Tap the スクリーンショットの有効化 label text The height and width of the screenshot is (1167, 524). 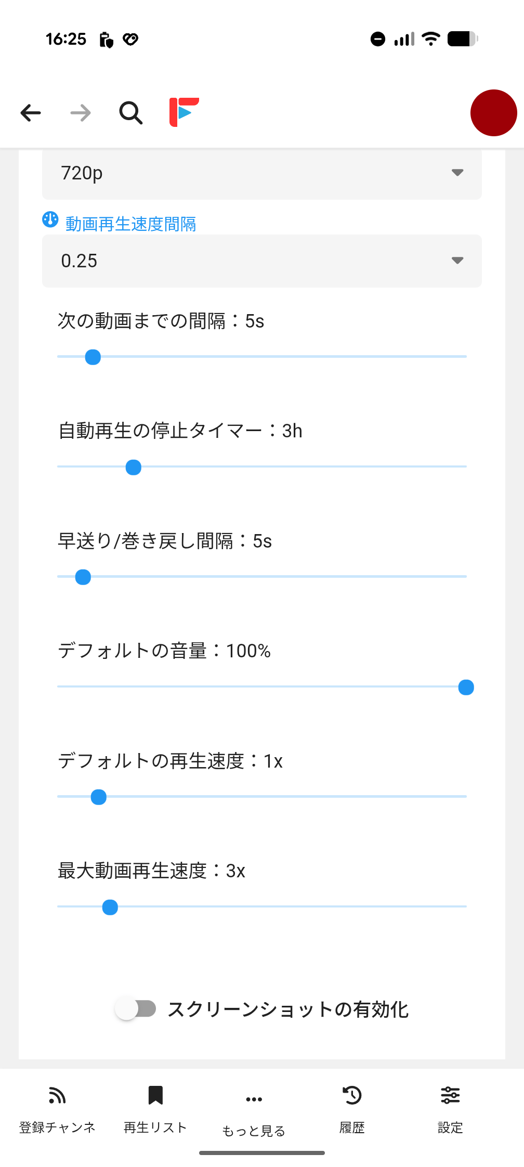point(288,1009)
